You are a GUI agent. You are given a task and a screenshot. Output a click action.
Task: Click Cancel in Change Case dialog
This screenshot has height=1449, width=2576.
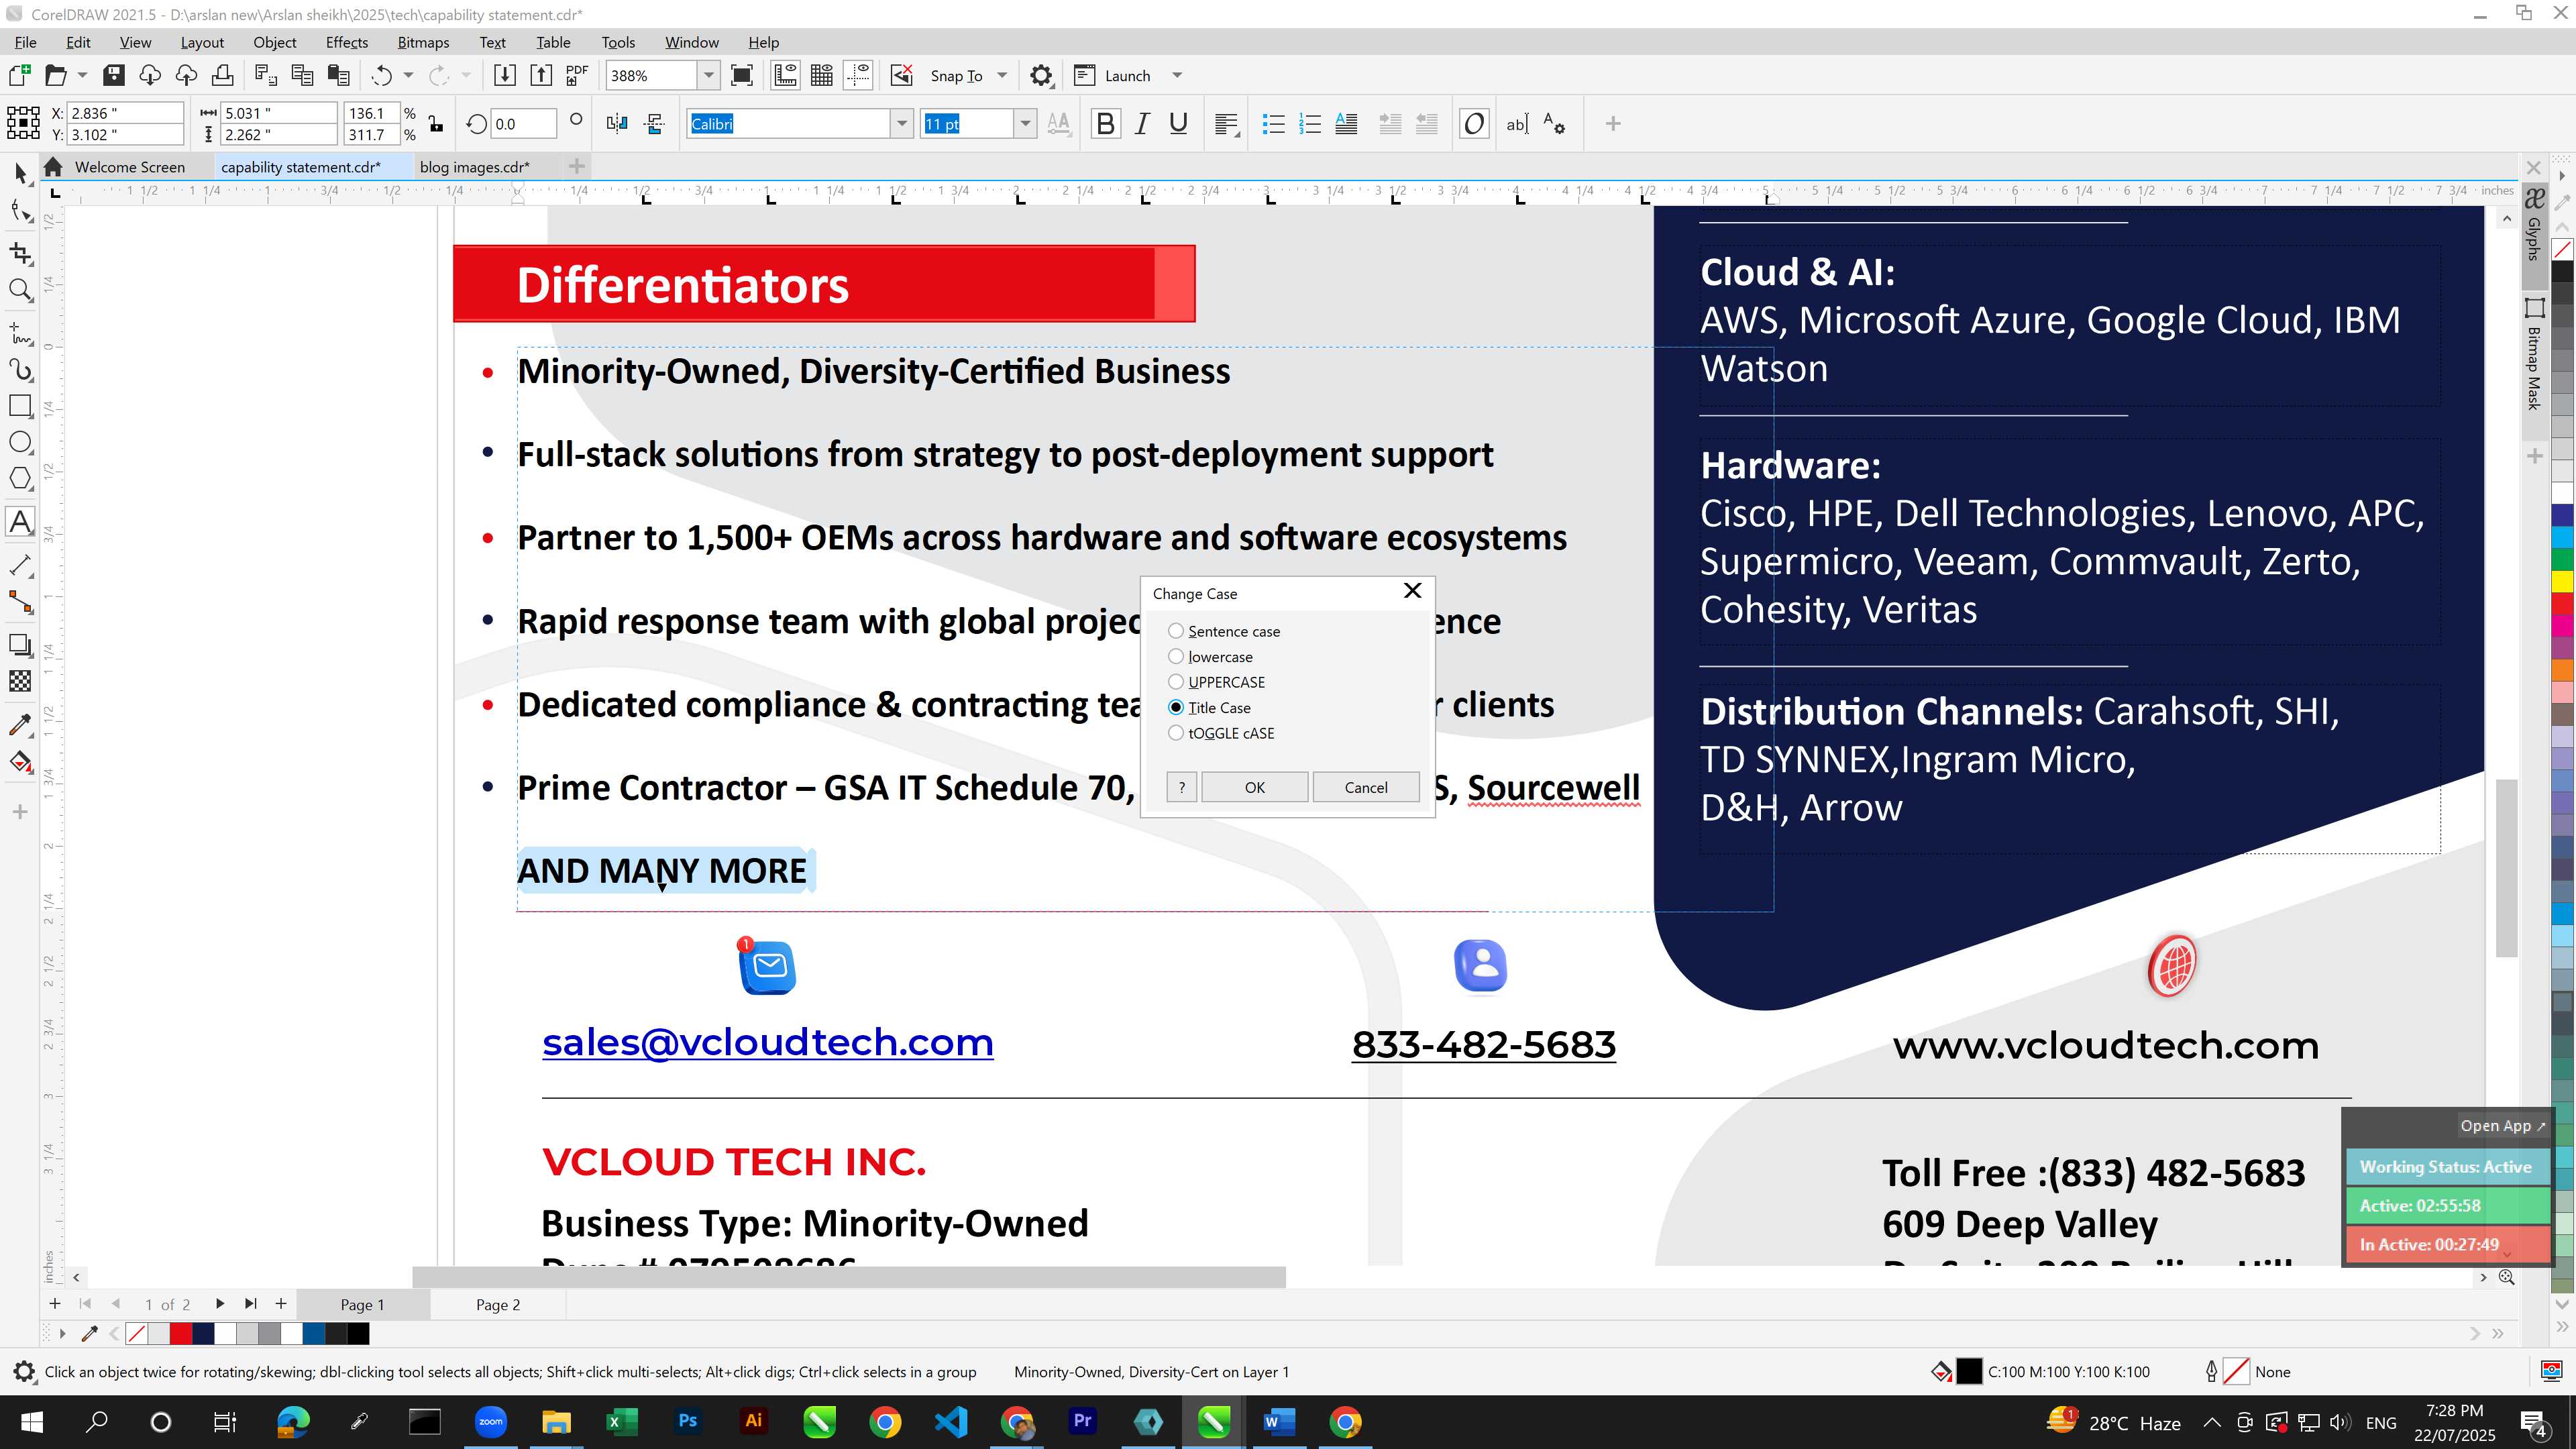pyautogui.click(x=1365, y=787)
